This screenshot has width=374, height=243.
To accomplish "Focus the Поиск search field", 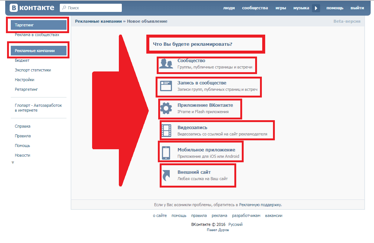I will [91, 8].
